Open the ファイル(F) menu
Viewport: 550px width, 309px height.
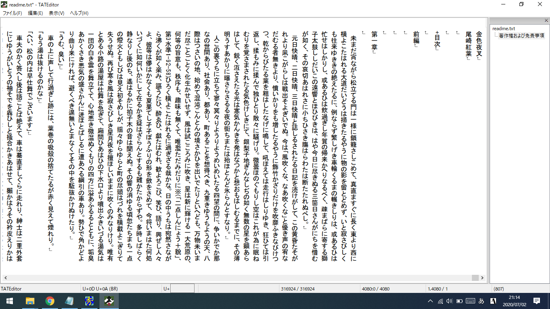coord(12,13)
